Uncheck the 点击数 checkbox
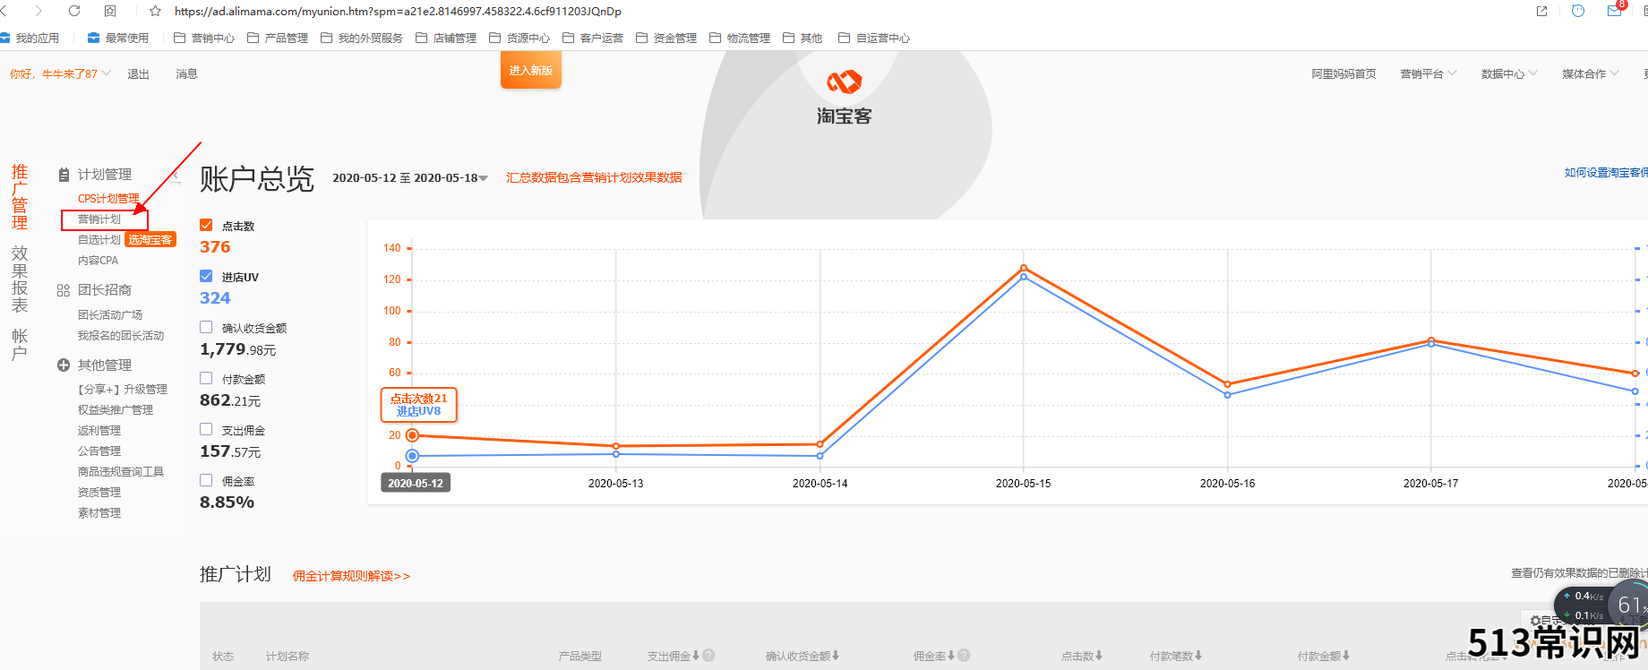 pyautogui.click(x=206, y=225)
